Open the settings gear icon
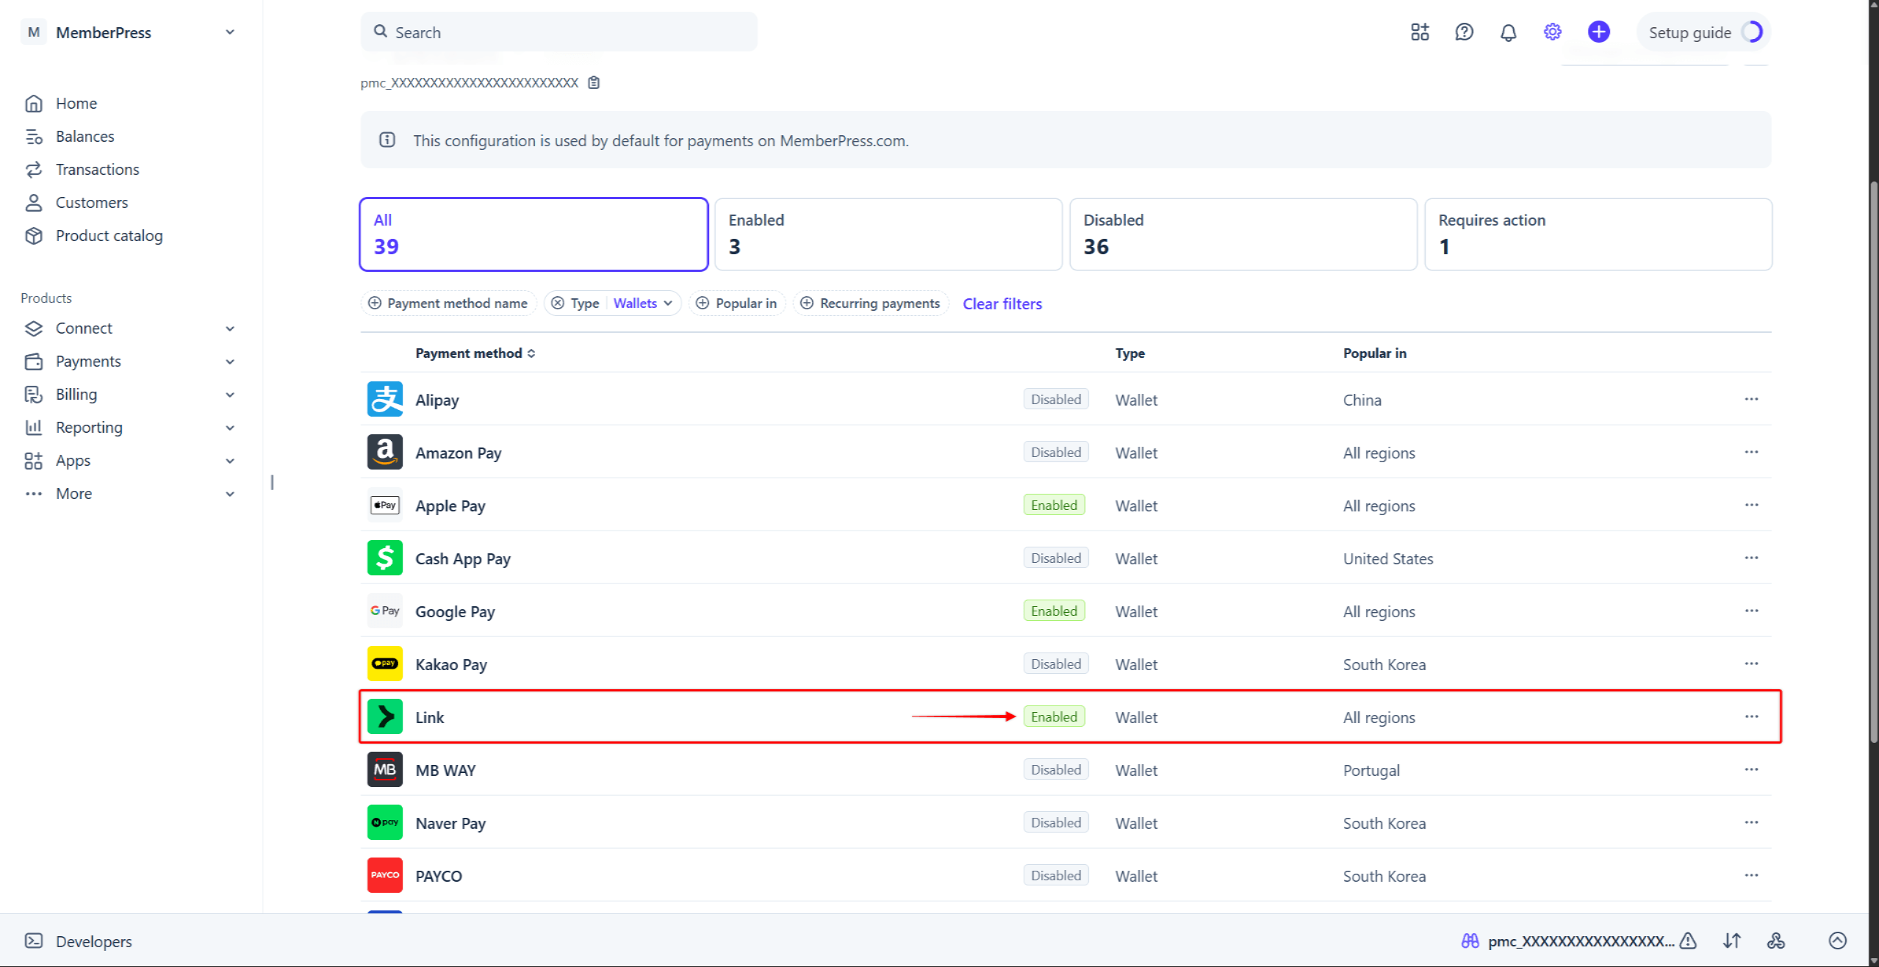This screenshot has width=1879, height=967. pyautogui.click(x=1552, y=32)
